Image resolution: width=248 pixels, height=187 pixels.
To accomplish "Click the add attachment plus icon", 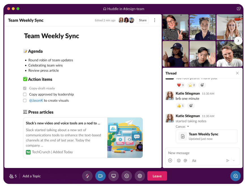I will [170, 160].
